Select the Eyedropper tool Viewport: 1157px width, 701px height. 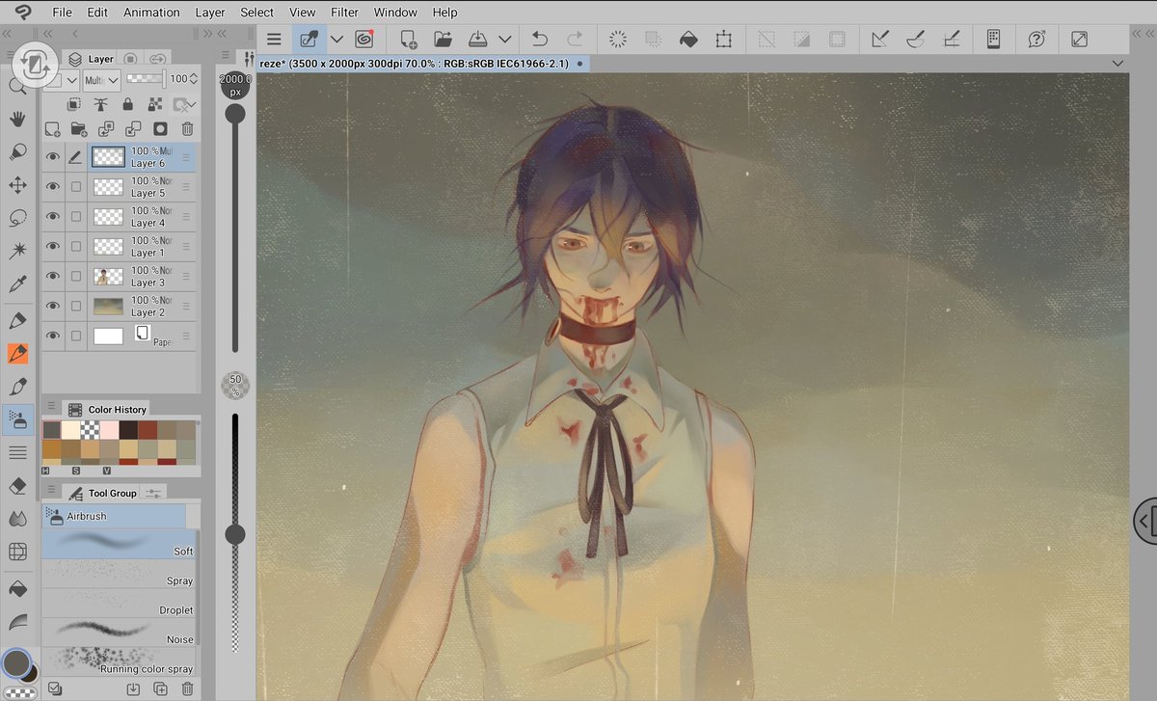pos(16,283)
